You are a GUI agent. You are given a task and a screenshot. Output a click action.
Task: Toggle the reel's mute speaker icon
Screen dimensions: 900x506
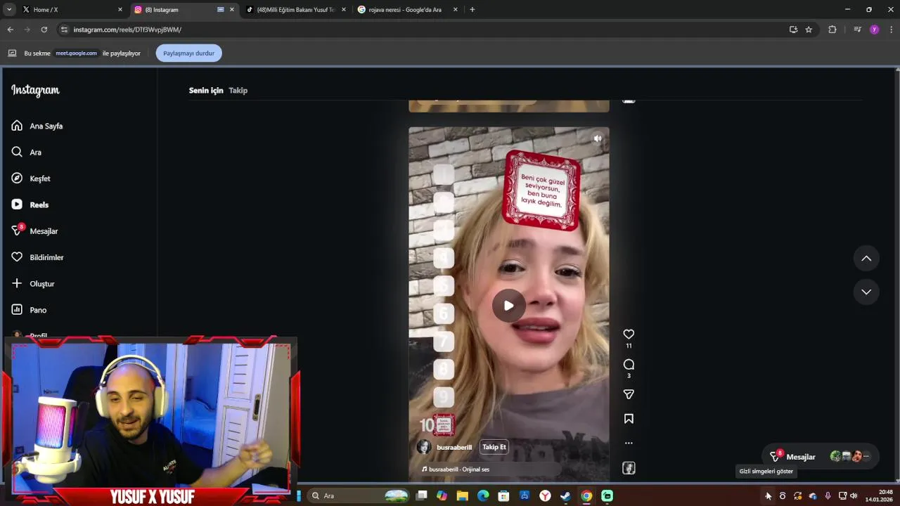click(597, 138)
